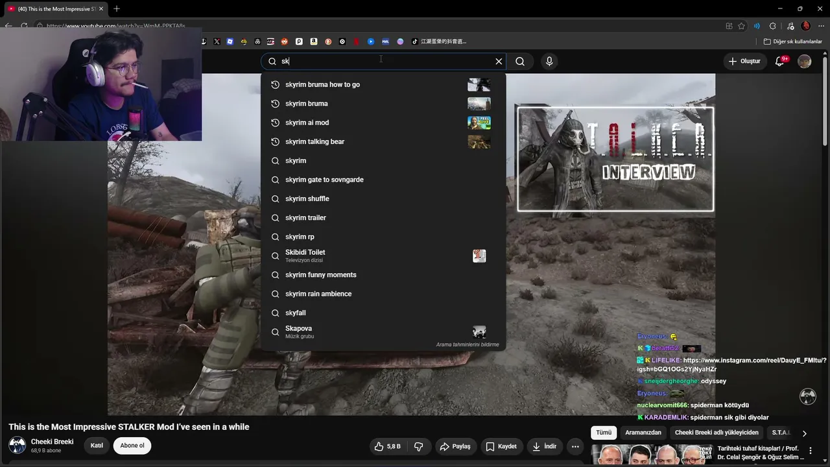
Task: Select the "skyrim bruma" history suggestion
Action: [x=383, y=104]
